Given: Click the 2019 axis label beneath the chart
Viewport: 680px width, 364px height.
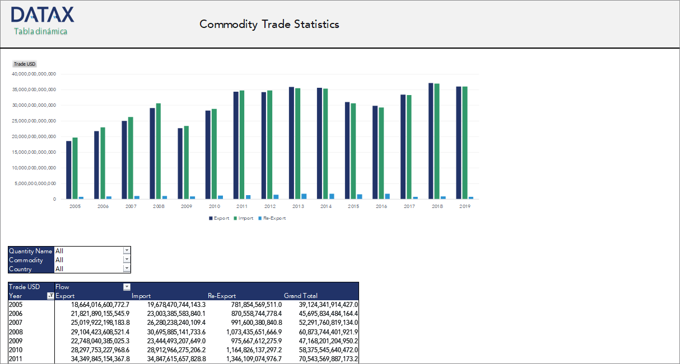Looking at the screenshot, I should (465, 206).
